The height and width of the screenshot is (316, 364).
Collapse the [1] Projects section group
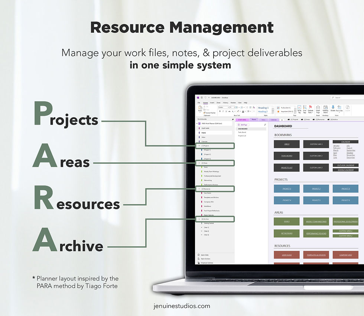click(199, 146)
